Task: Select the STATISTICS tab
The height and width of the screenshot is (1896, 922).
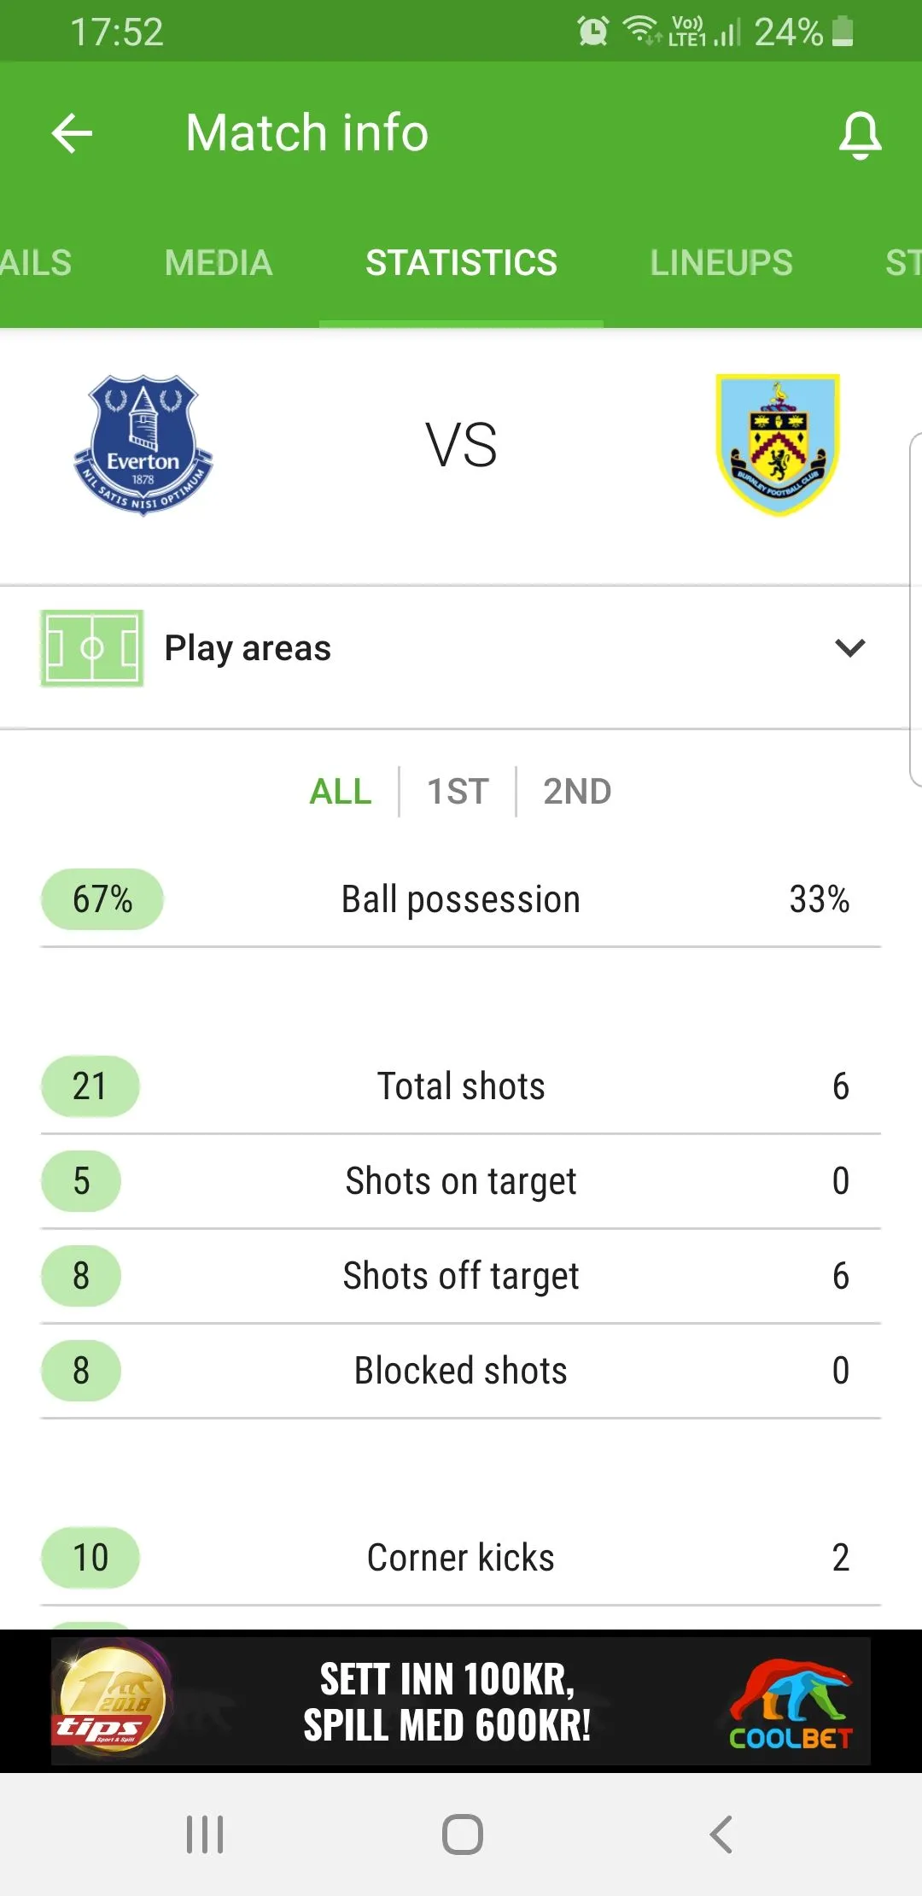Action: (x=461, y=263)
